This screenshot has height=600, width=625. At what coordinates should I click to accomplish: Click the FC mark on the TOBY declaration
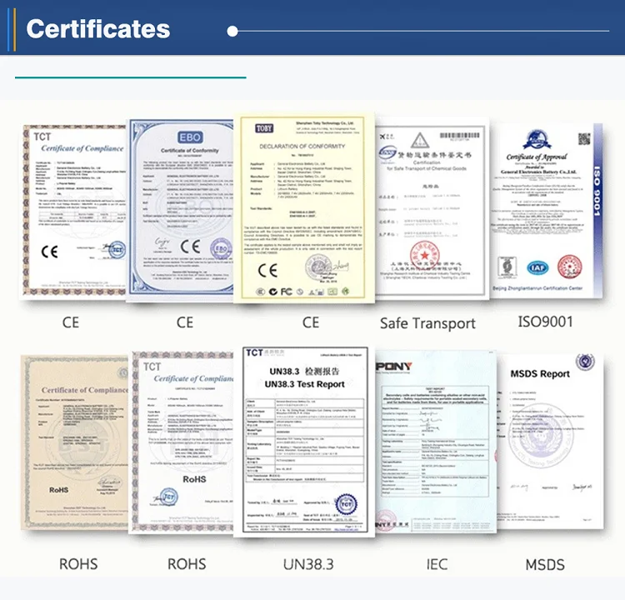[x=286, y=292]
